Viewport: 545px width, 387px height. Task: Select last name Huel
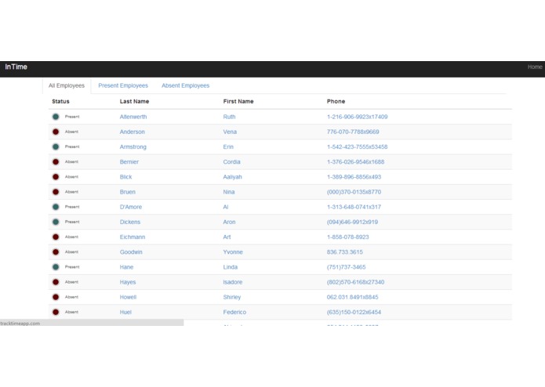[x=125, y=312]
